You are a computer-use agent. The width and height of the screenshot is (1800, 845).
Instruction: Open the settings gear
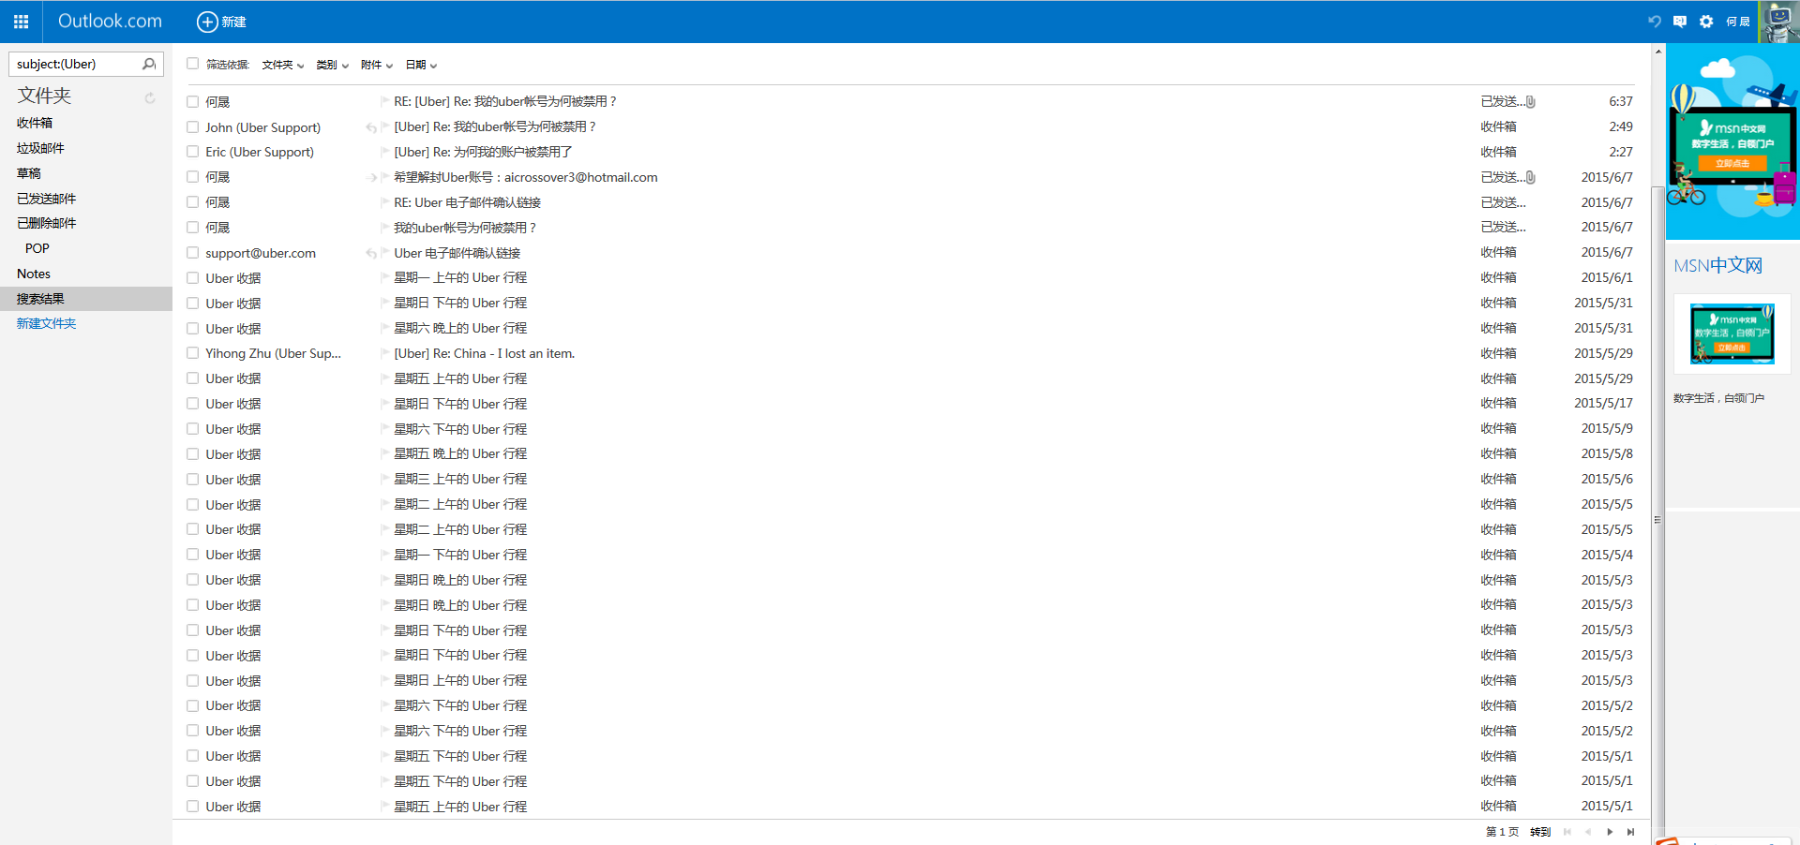pyautogui.click(x=1706, y=22)
